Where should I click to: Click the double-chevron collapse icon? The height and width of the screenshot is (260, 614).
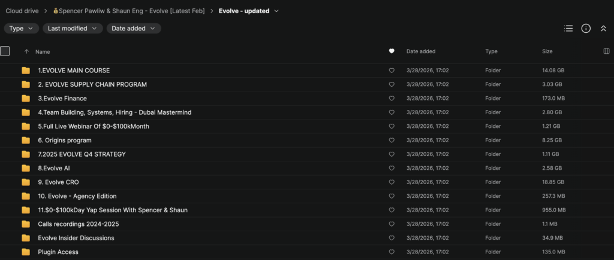[x=603, y=28]
